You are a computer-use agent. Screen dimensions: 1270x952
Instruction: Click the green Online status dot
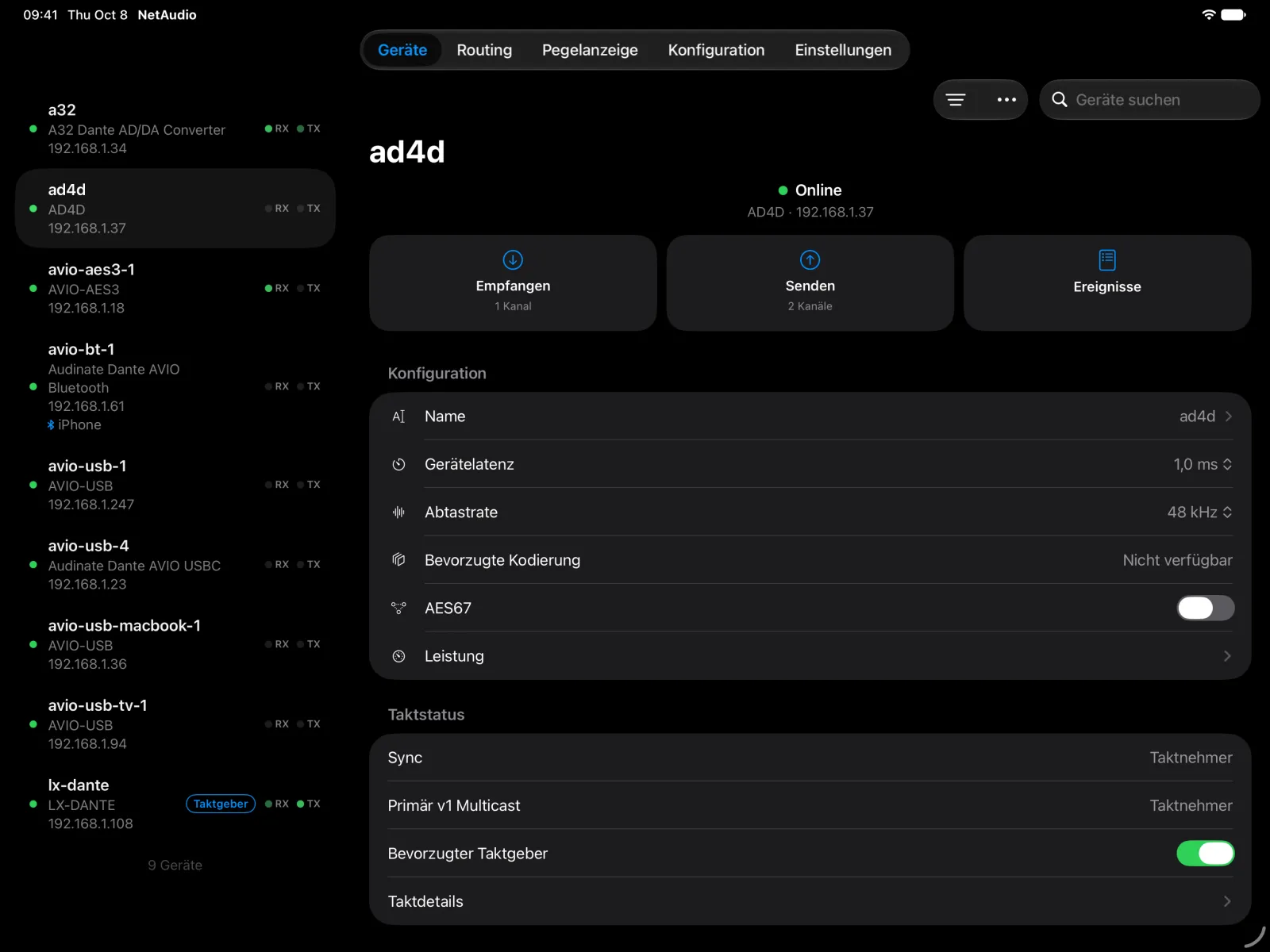click(x=783, y=190)
